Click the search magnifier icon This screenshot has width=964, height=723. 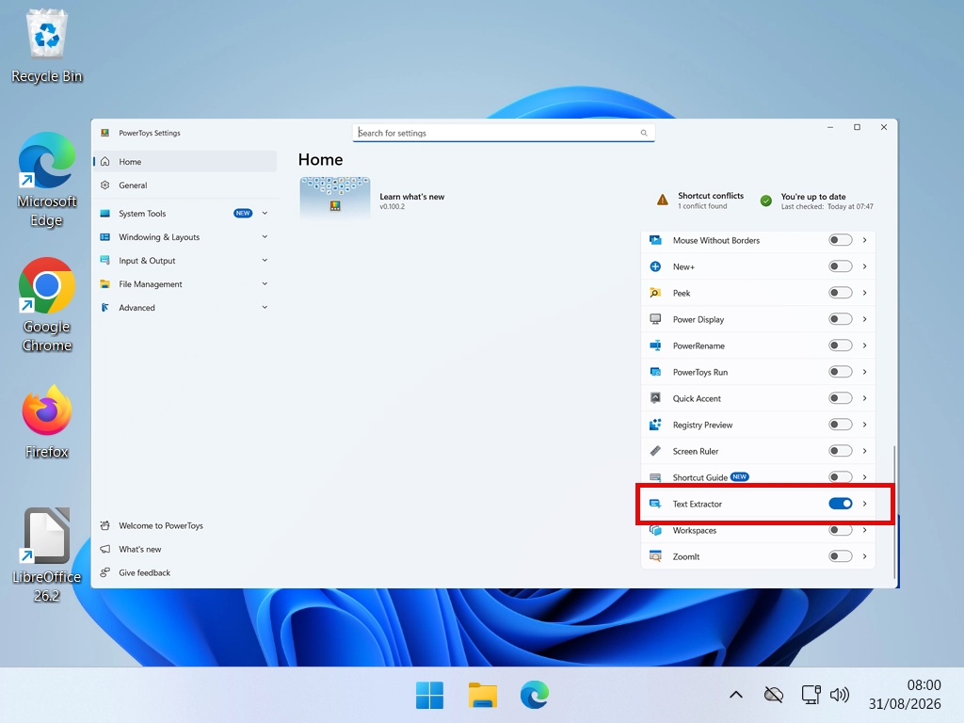click(x=644, y=133)
